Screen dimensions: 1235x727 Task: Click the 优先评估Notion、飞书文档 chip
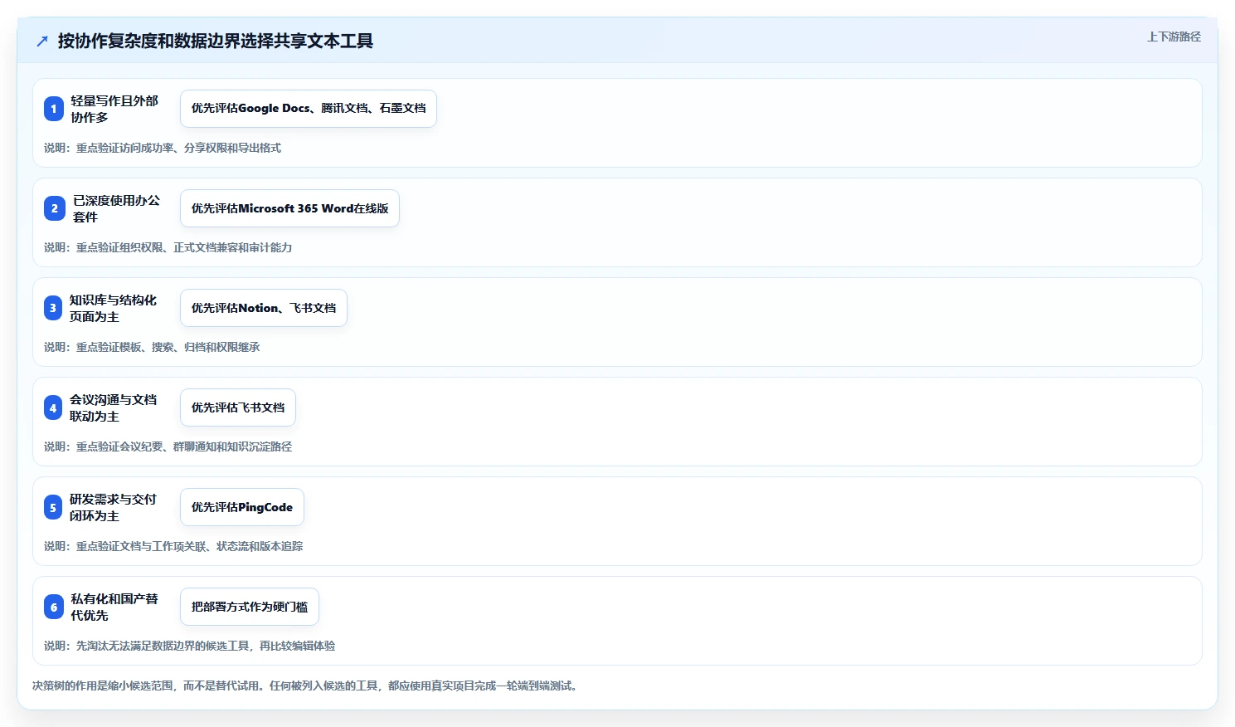pyautogui.click(x=264, y=308)
